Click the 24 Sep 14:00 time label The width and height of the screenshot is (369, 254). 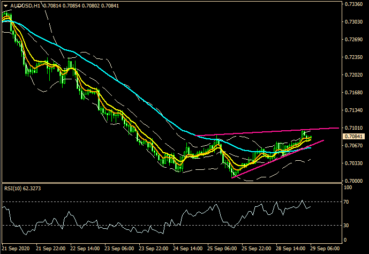tap(187, 249)
